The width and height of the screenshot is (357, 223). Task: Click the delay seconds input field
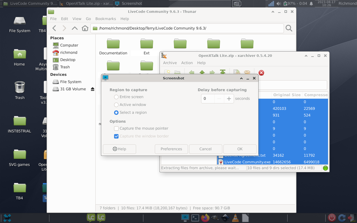pyautogui.click(x=208, y=98)
